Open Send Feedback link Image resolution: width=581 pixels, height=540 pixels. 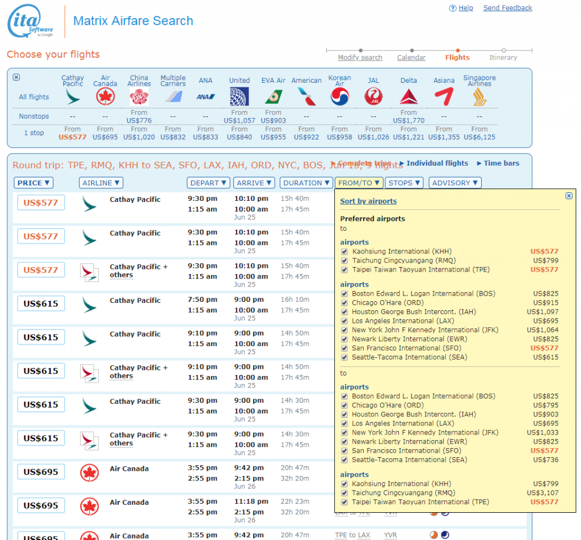(x=508, y=8)
